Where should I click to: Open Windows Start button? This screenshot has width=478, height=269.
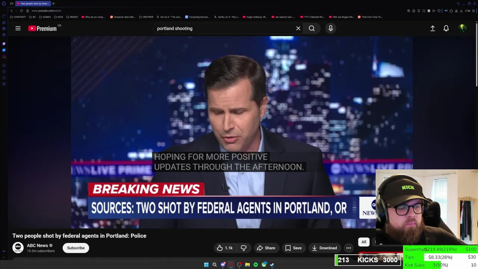pyautogui.click(x=206, y=265)
